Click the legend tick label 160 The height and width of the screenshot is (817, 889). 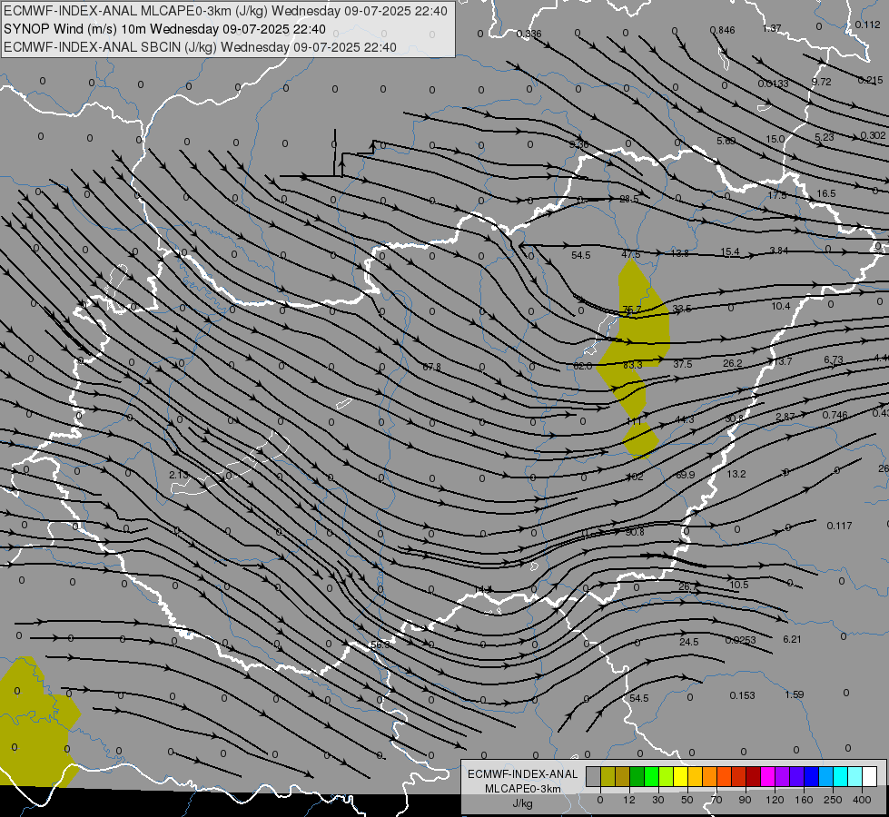(x=804, y=800)
